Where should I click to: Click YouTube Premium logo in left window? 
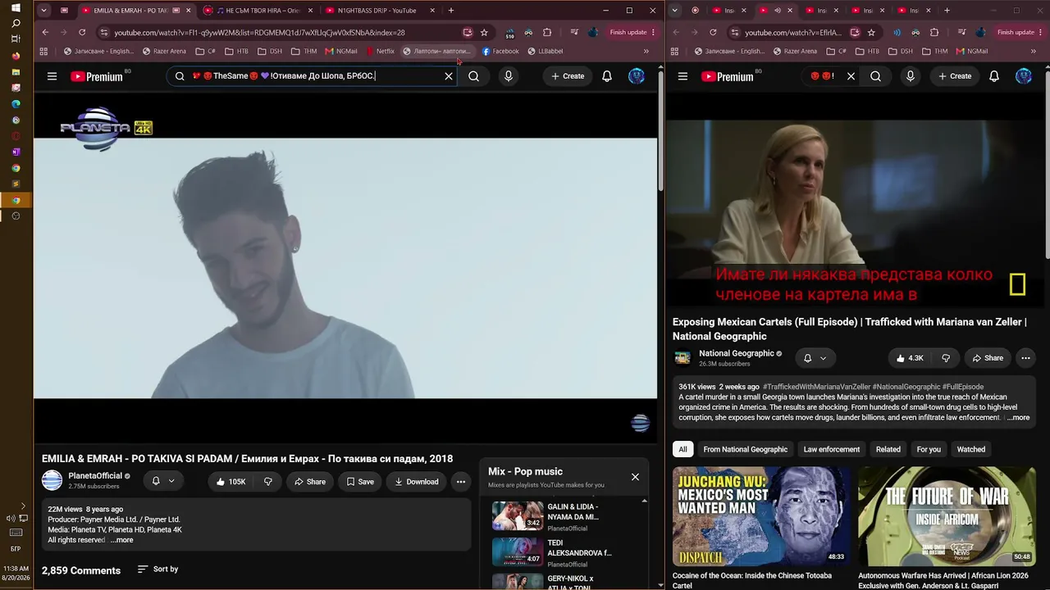(98, 76)
